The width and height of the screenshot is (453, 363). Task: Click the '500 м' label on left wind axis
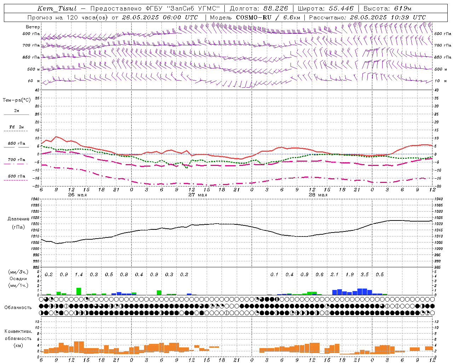click(x=34, y=69)
